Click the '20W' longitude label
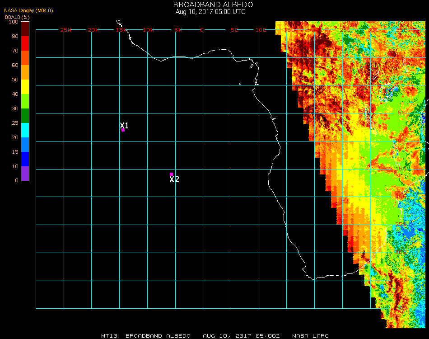Viewport: 429px width, 339px height. coord(93,30)
